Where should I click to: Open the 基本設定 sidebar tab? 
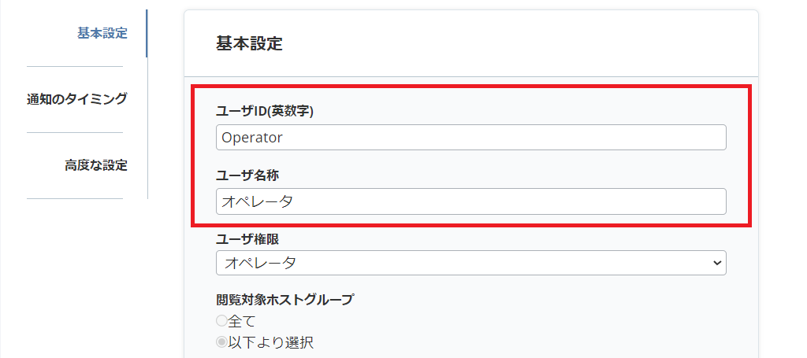click(102, 33)
